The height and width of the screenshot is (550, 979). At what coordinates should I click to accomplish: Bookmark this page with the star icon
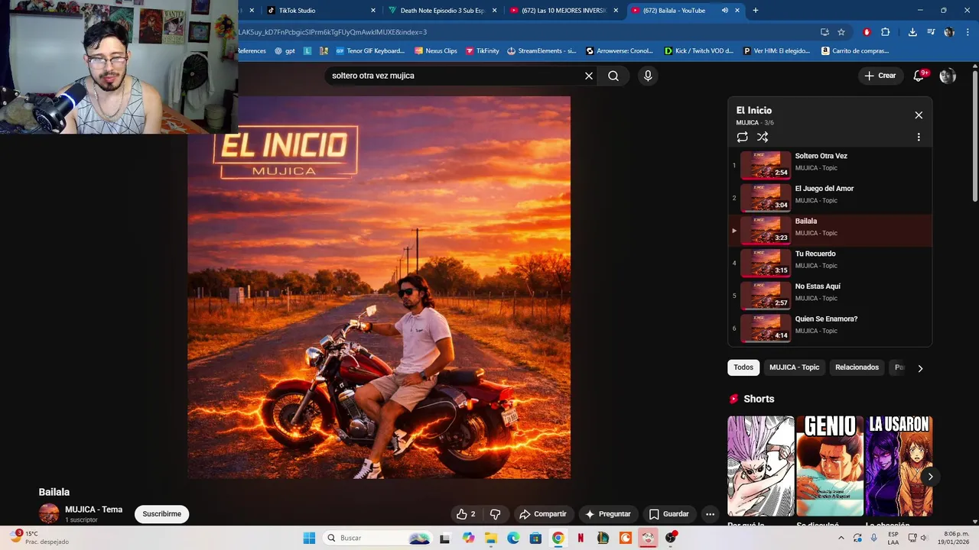pyautogui.click(x=841, y=32)
